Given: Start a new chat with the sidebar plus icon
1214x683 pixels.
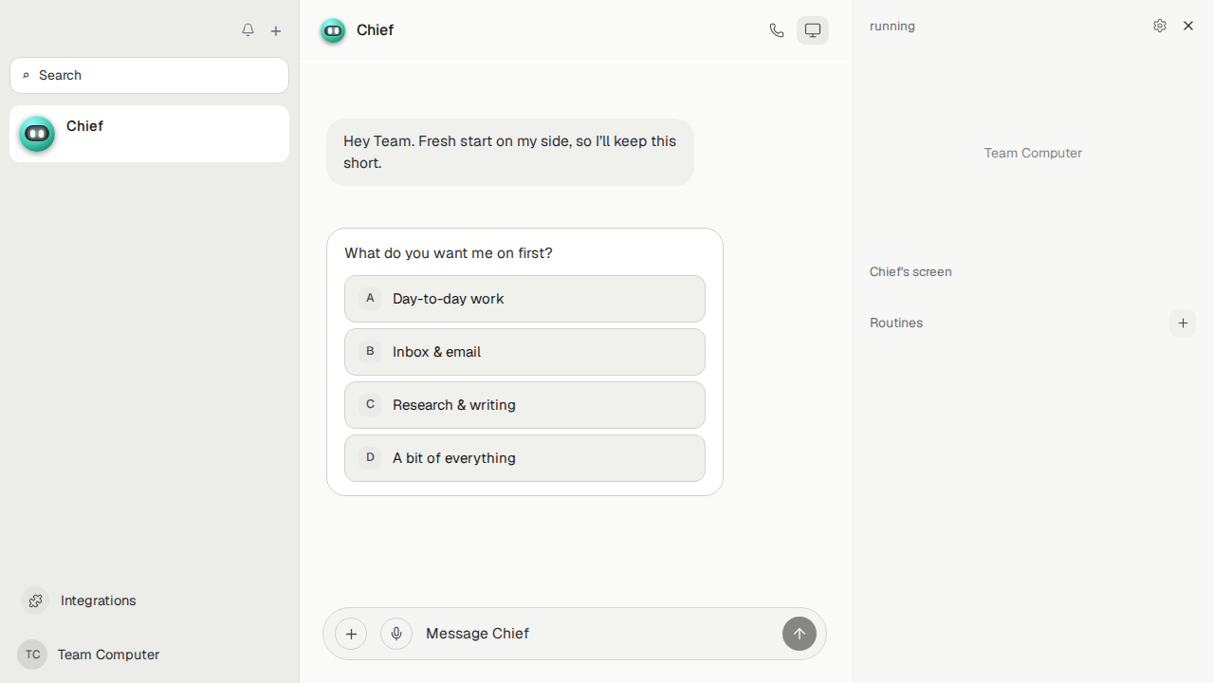Looking at the screenshot, I should 276,30.
